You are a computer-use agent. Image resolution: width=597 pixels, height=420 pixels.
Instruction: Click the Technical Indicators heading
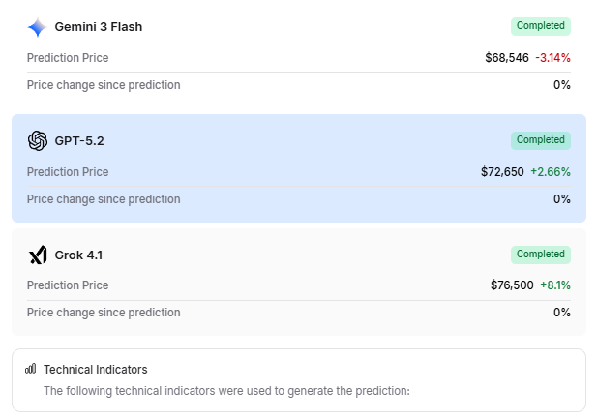pos(95,370)
